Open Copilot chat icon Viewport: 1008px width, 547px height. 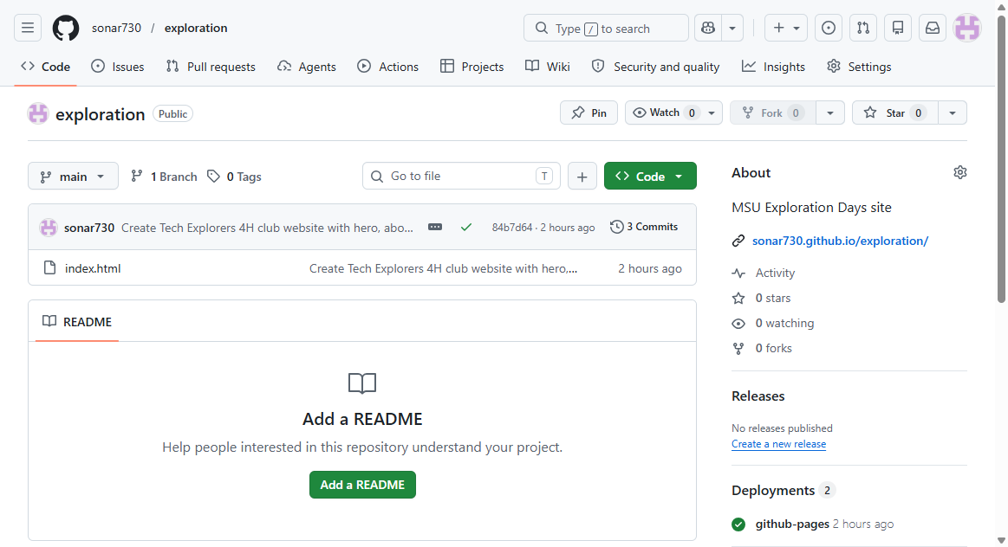(x=708, y=28)
